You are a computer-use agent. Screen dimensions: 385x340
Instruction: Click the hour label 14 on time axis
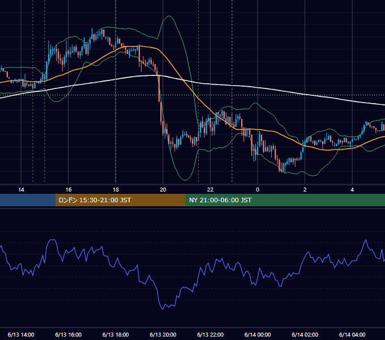click(21, 190)
